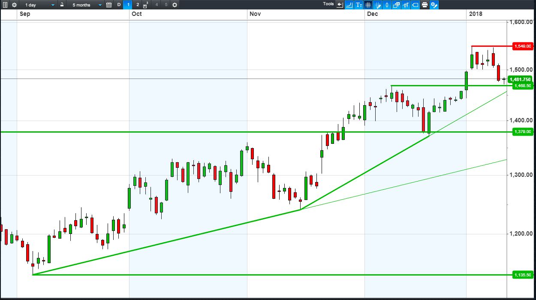
Task: Click the 'Tools' label
Action: 328,4
